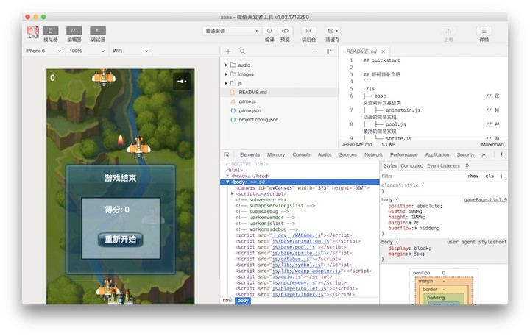Show more style pane tabs chevron

467,165
